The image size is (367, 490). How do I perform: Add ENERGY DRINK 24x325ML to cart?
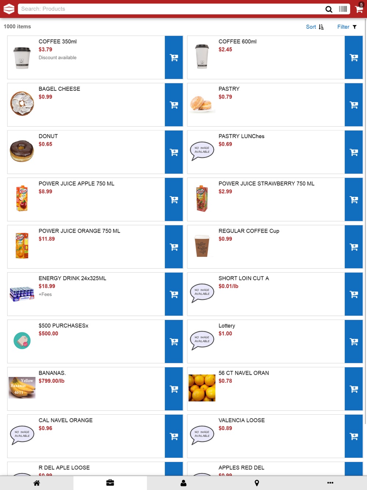174,294
